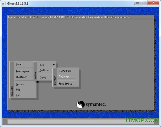Close the Ghost32 11.5.1 window
The image size is (161, 127).
pos(153,3)
